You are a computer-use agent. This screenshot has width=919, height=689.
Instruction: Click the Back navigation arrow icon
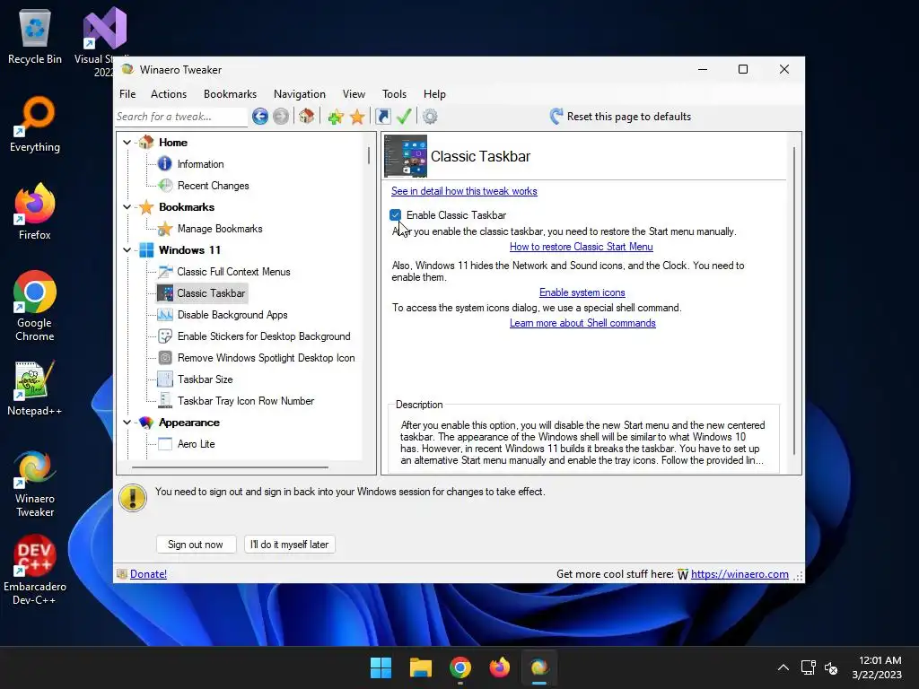(260, 117)
